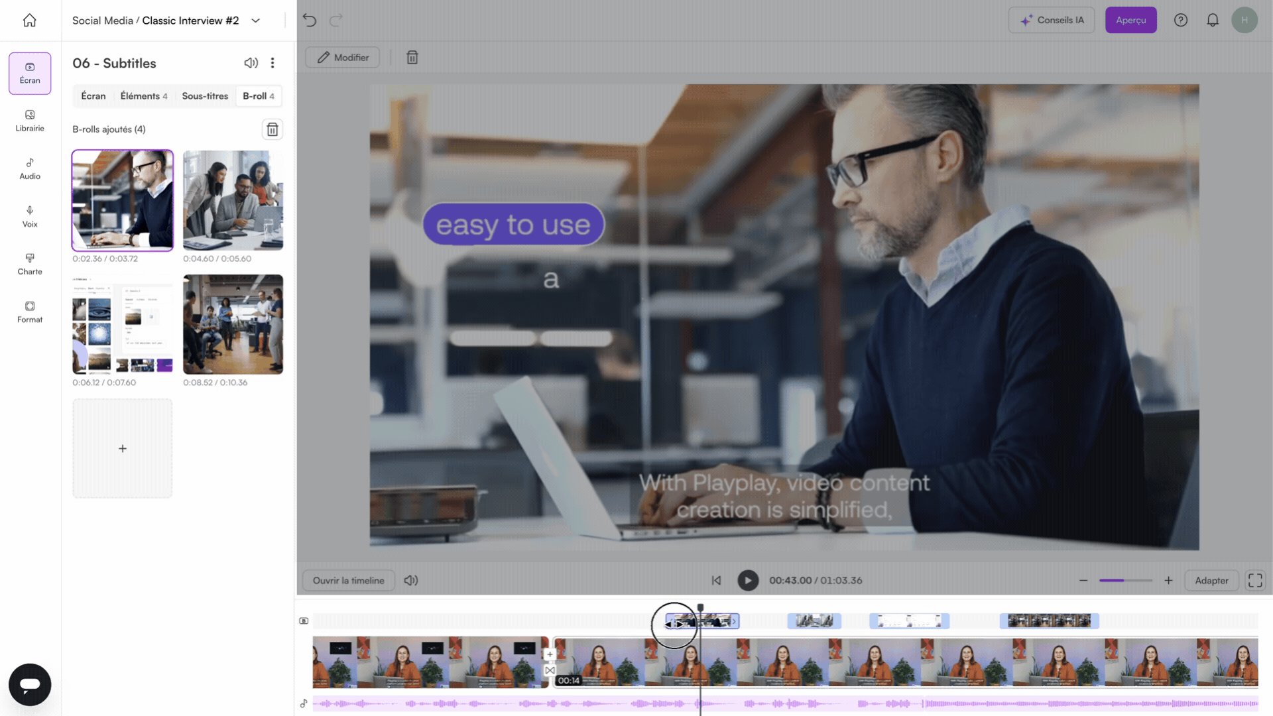
Task: Select the team meeting B-roll at 0:04.60
Action: [x=233, y=200]
